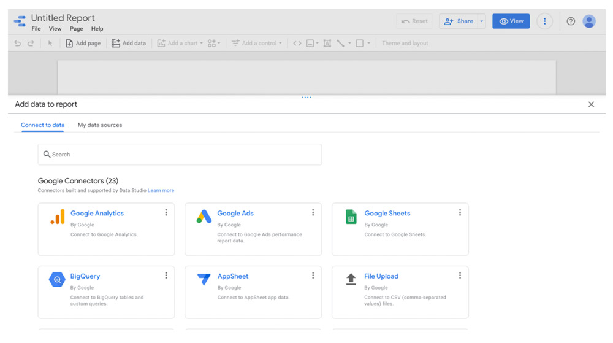
Task: Click the BigQuery hexagon icon
Action: point(57,280)
